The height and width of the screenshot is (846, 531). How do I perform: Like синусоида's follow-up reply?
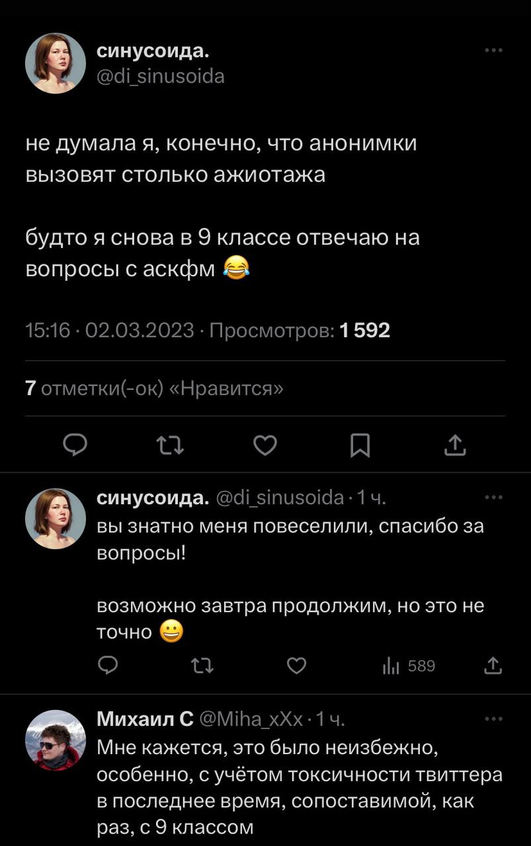(297, 666)
